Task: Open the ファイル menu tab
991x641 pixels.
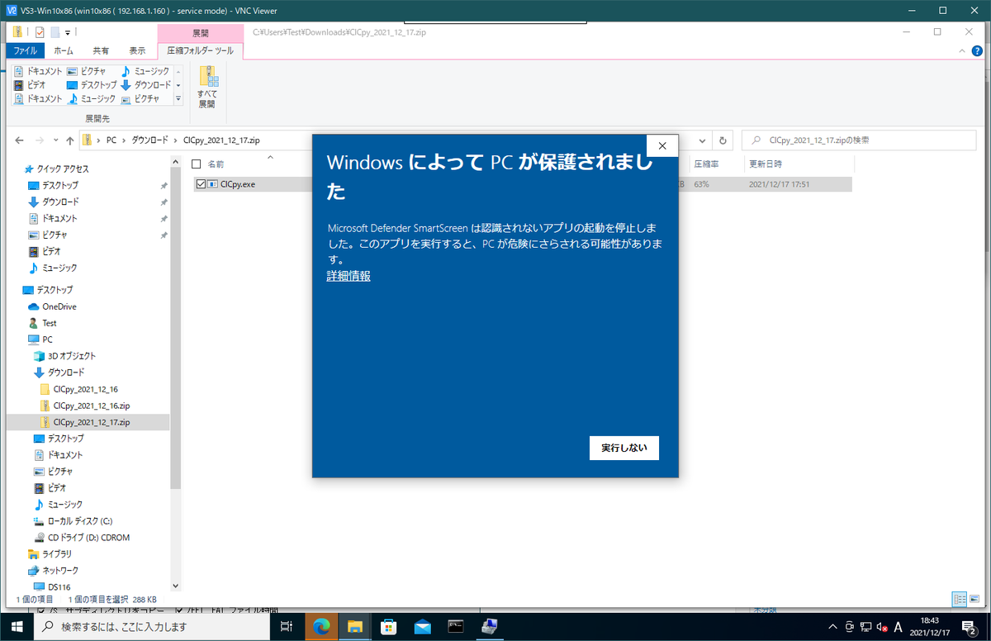Action: (25, 50)
